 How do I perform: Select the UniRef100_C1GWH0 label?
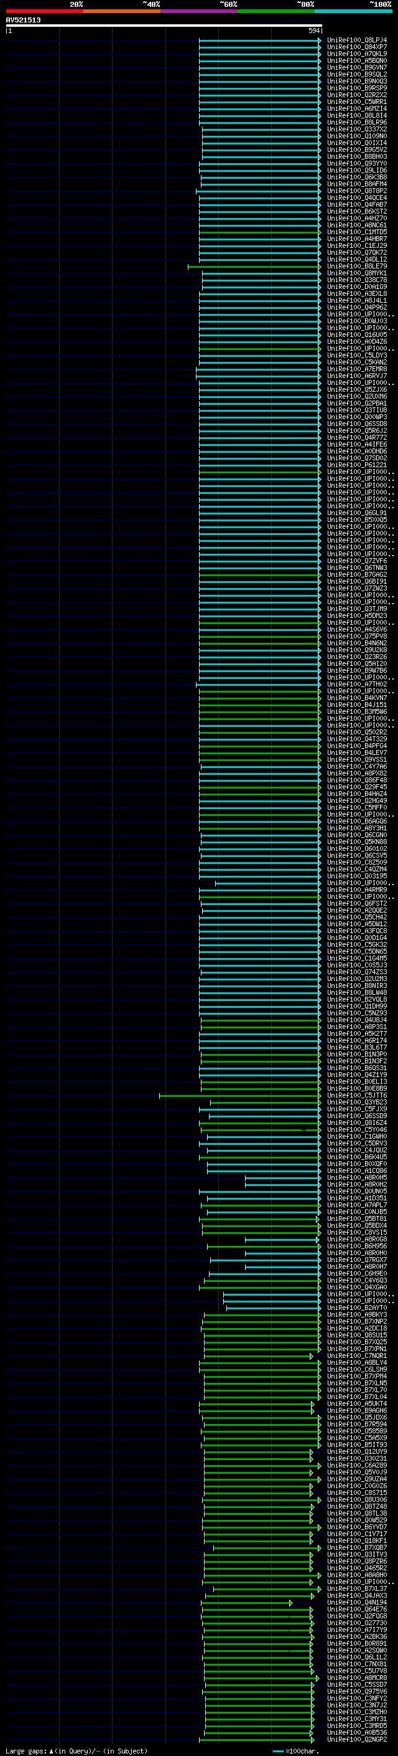[357, 1136]
